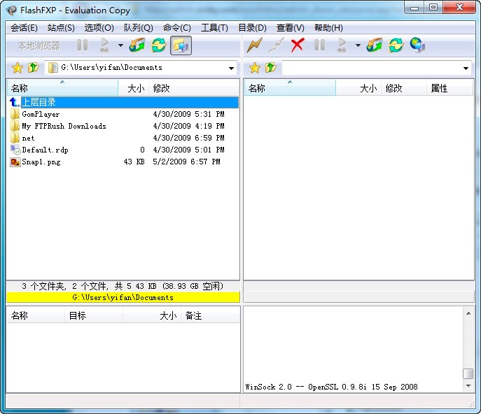
Task: Click the left pane transfer queue icon
Action: tap(137, 45)
